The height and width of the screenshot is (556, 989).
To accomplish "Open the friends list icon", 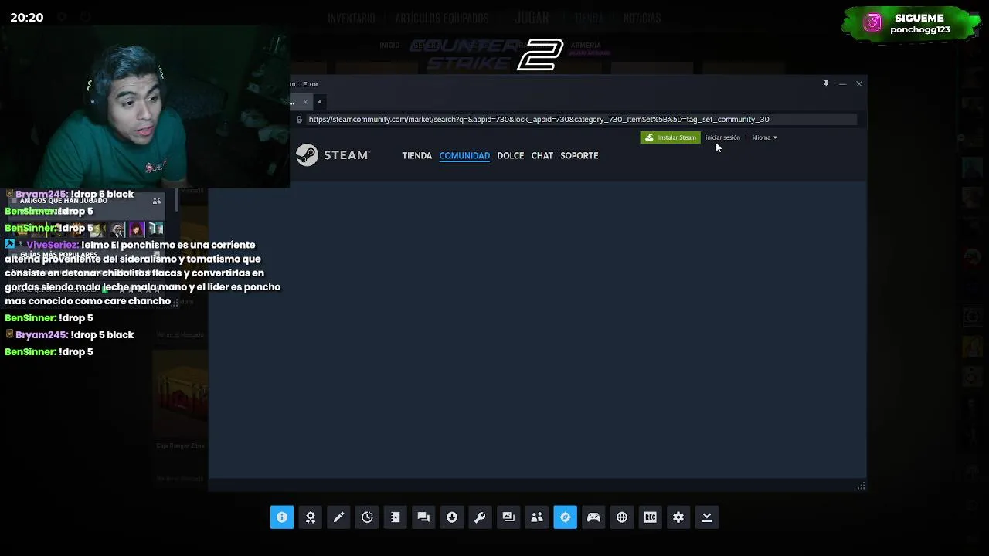I will point(537,517).
